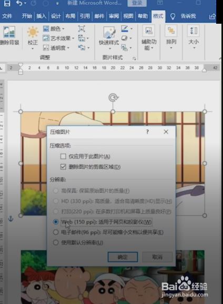223x304 pixels.
Task: Click the 取消 button in dialog
Action: [x=157, y=257]
